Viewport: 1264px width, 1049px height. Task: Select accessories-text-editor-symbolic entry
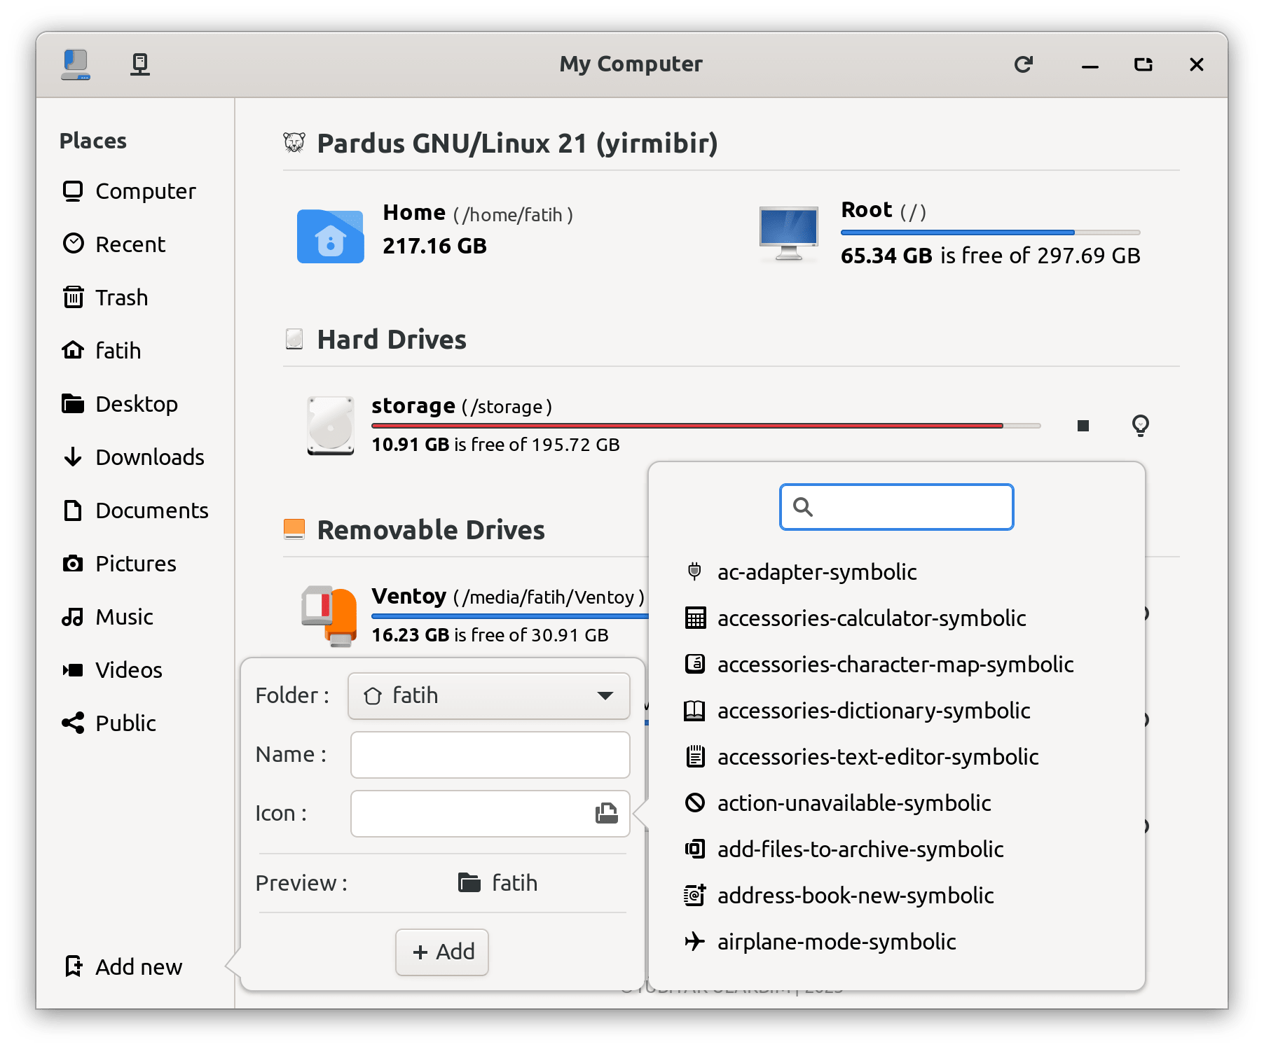[897, 757]
